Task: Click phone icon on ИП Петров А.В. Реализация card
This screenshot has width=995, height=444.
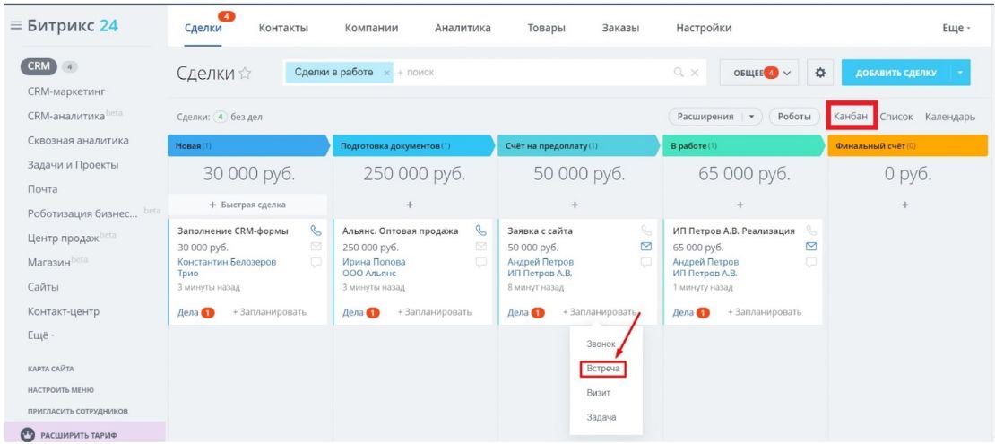Action: (x=811, y=231)
